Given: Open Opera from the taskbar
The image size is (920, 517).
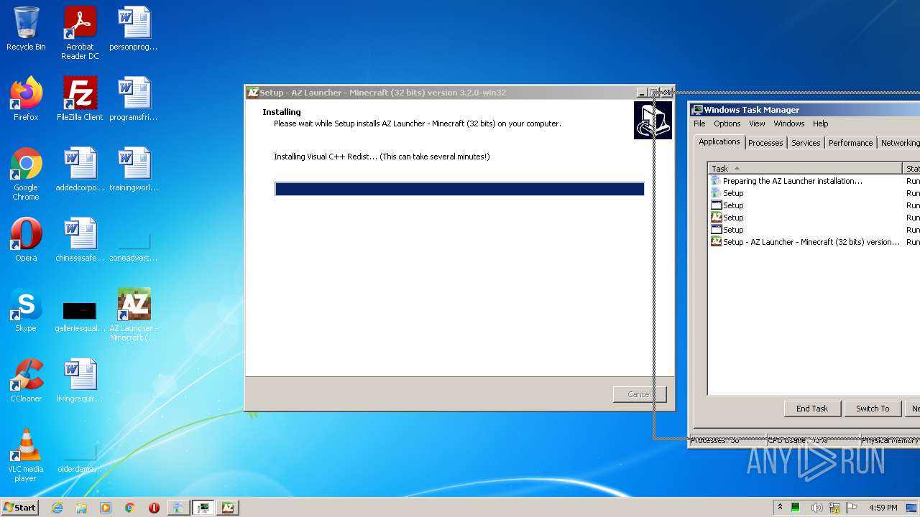Looking at the screenshot, I should click(x=154, y=508).
